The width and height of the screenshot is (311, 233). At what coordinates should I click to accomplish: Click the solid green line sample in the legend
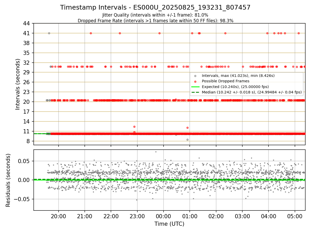195,86
